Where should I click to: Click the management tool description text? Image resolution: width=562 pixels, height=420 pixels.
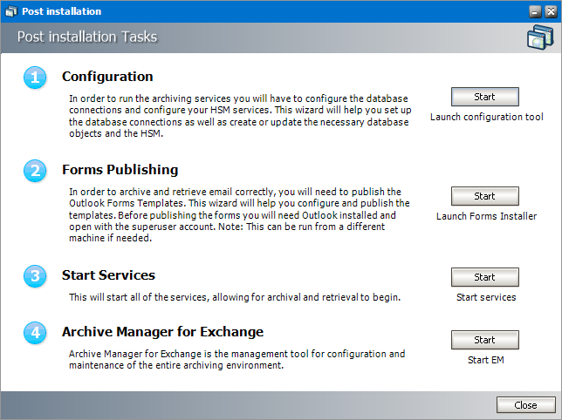point(236,359)
